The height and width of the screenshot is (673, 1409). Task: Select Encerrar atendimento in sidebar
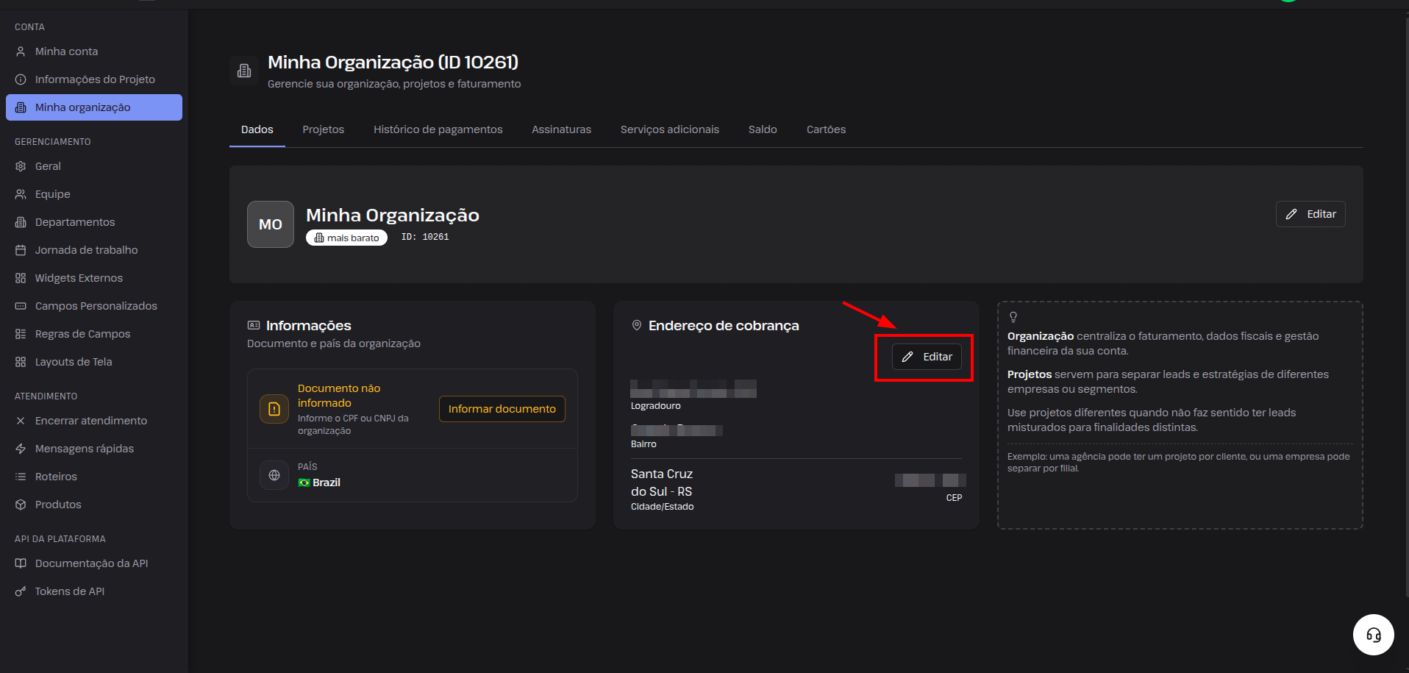pyautogui.click(x=91, y=421)
